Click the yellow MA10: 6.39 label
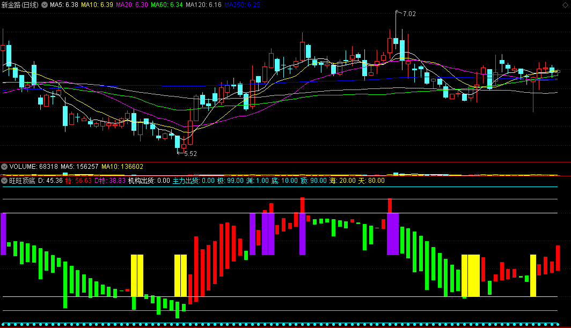 coord(97,5)
